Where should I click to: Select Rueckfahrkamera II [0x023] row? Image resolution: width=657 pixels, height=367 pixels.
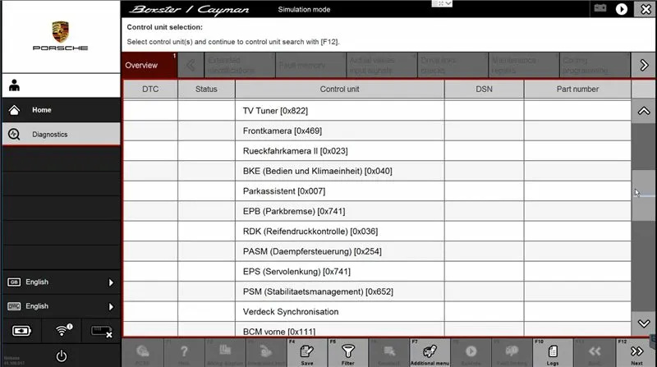(x=377, y=151)
